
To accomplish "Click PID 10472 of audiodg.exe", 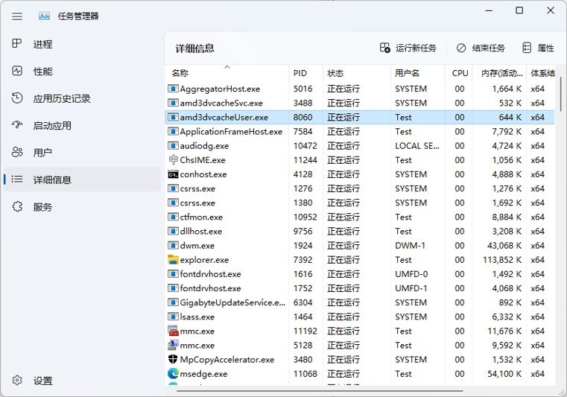I will pyautogui.click(x=305, y=146).
